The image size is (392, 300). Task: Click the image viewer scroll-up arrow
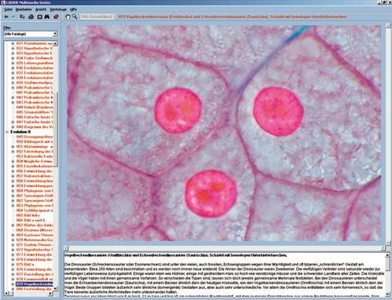(x=388, y=26)
